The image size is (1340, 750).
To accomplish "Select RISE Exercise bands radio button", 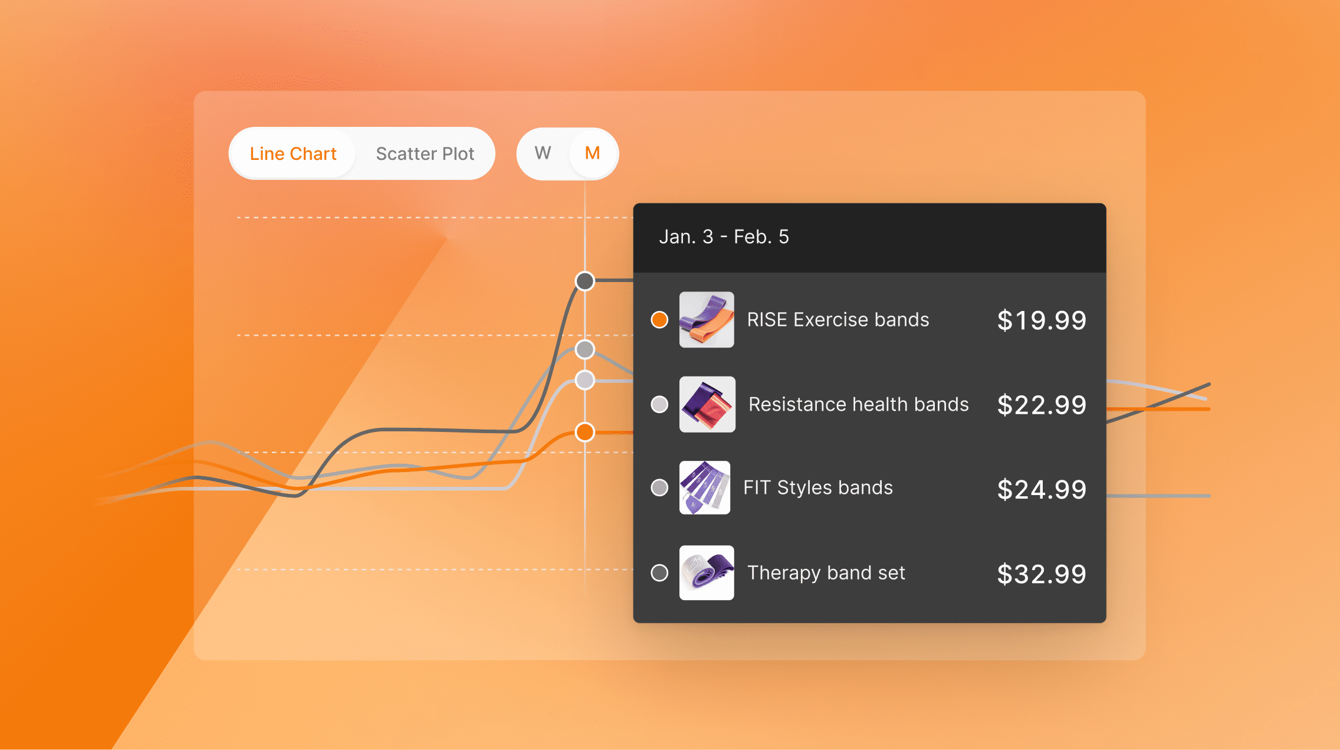I will [x=661, y=319].
